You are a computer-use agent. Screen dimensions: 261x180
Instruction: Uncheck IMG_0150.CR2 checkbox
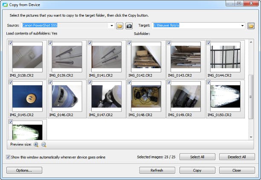pos(209,82)
